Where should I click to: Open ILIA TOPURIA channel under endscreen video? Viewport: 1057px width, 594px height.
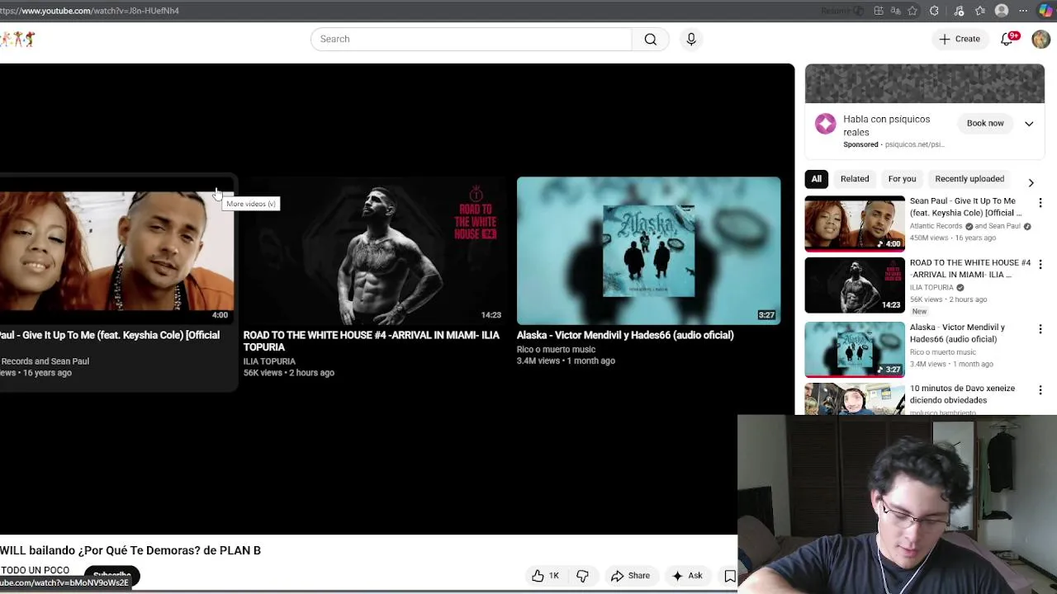coord(269,361)
